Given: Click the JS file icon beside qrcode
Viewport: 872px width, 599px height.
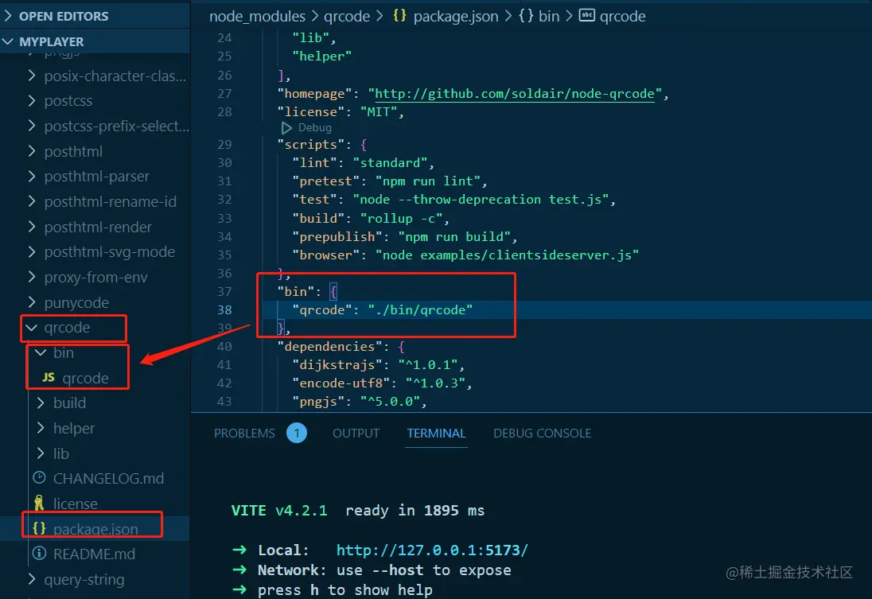Looking at the screenshot, I should (49, 378).
